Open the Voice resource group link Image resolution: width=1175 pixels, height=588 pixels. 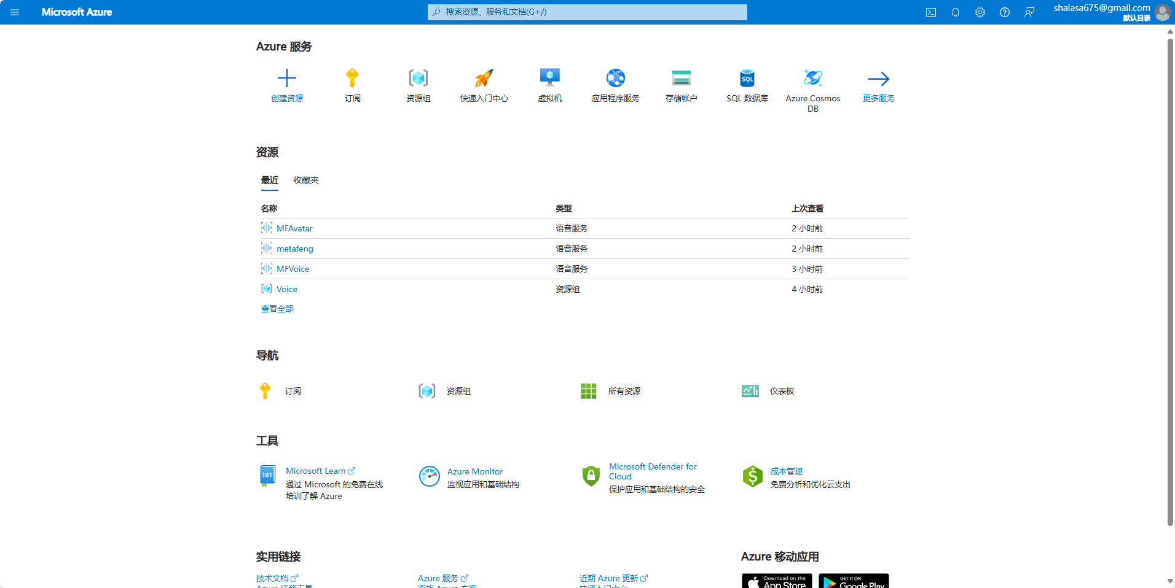pos(287,289)
